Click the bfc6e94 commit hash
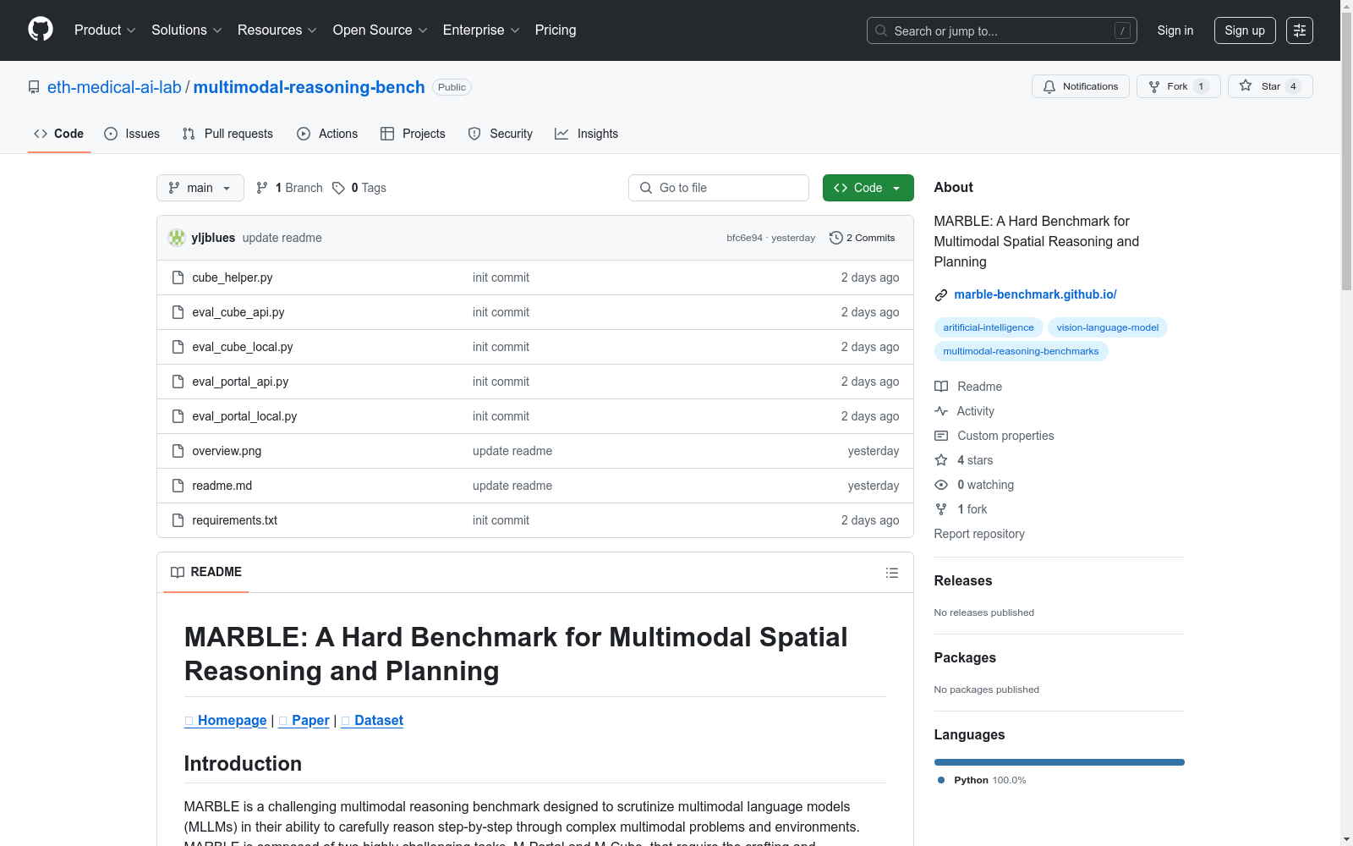 coord(744,238)
